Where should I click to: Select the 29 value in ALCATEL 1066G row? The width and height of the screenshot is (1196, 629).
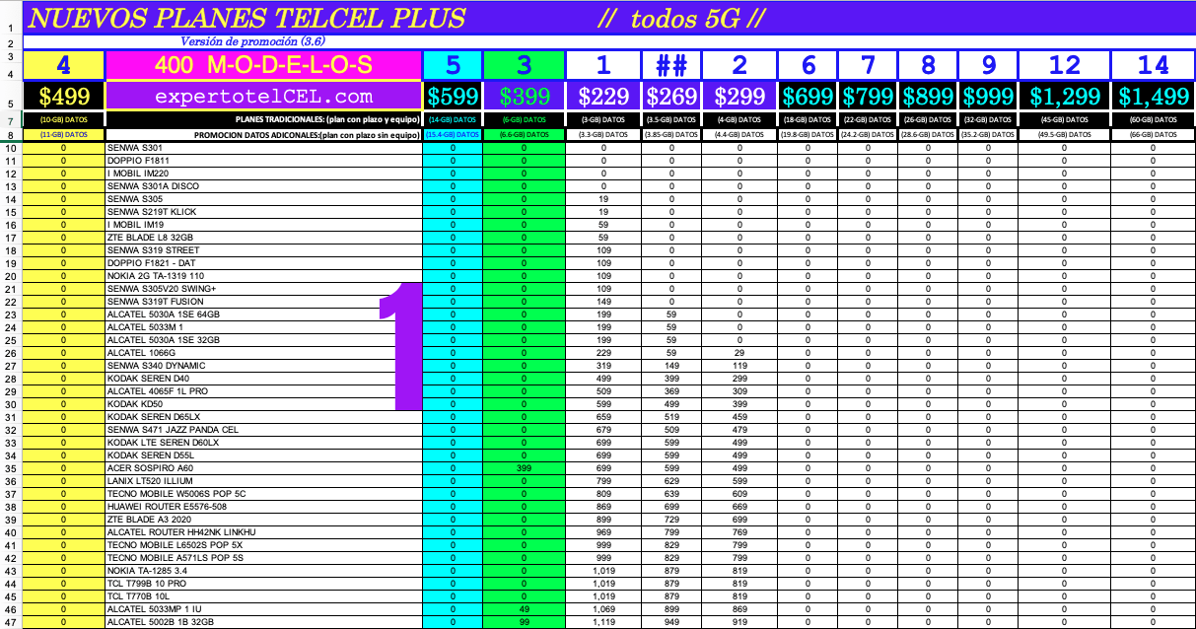pyautogui.click(x=739, y=353)
